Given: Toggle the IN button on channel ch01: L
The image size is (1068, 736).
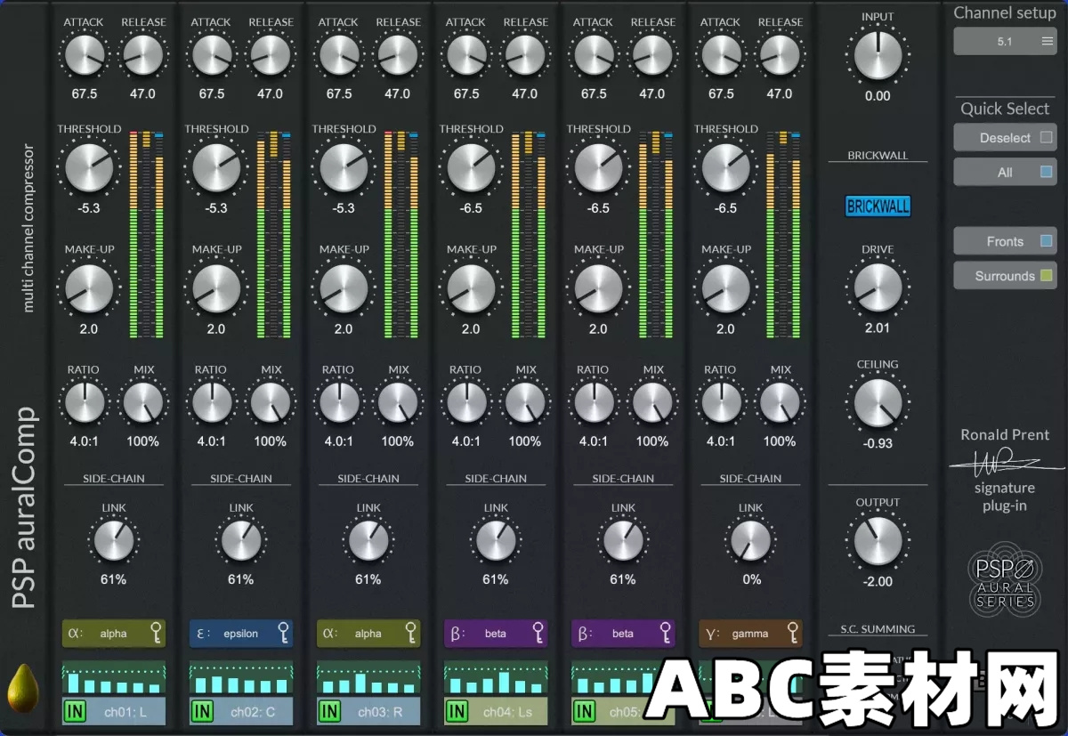Looking at the screenshot, I should click(x=74, y=711).
